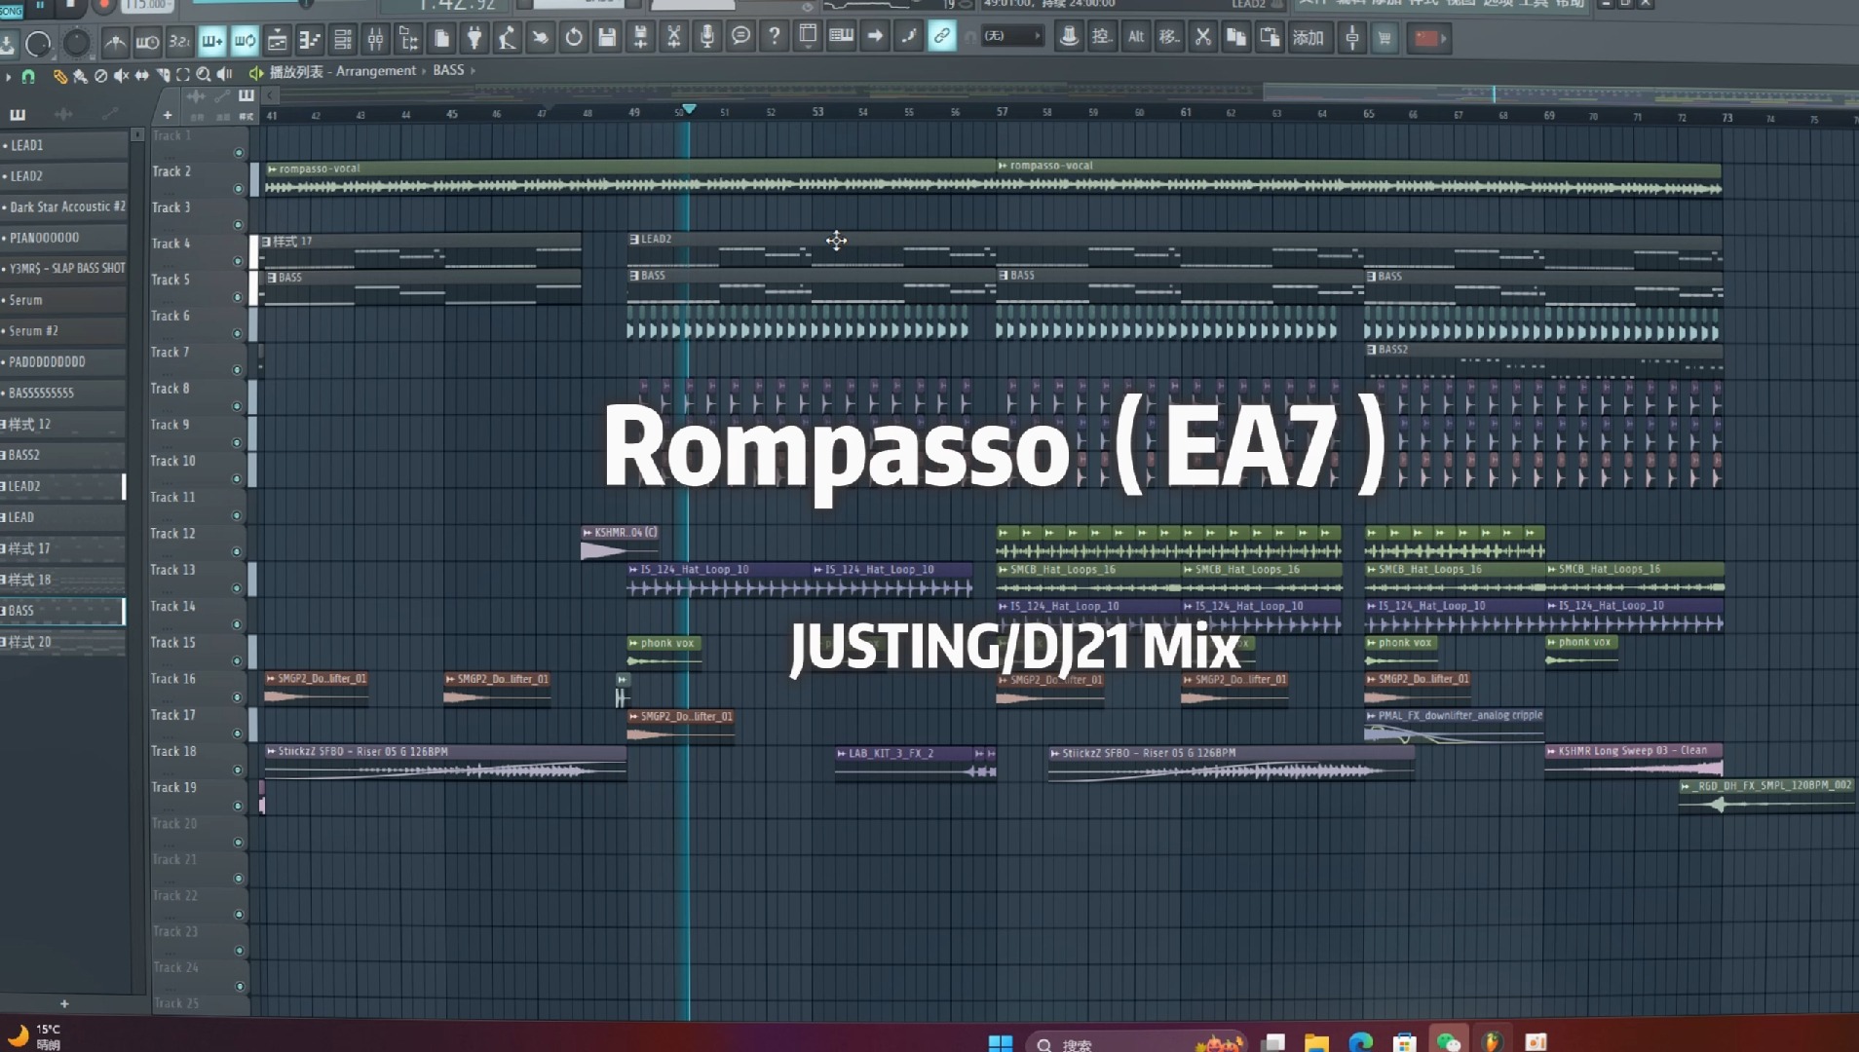
Task: Open audio export with scissors icon
Action: [x=673, y=37]
